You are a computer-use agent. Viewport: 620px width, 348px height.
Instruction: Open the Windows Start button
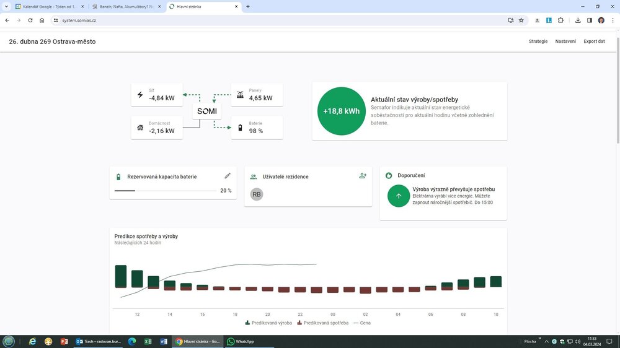tap(8, 341)
